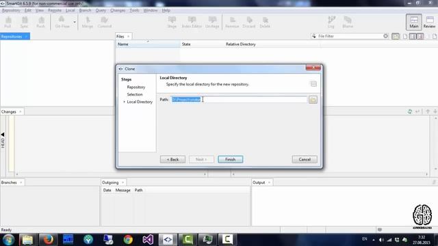The image size is (438, 246).
Task: Click the Unstage toolbar icon
Action: coord(212,22)
